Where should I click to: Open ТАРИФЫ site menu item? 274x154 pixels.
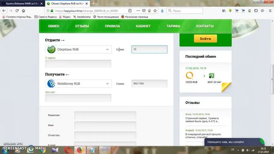click(173, 26)
